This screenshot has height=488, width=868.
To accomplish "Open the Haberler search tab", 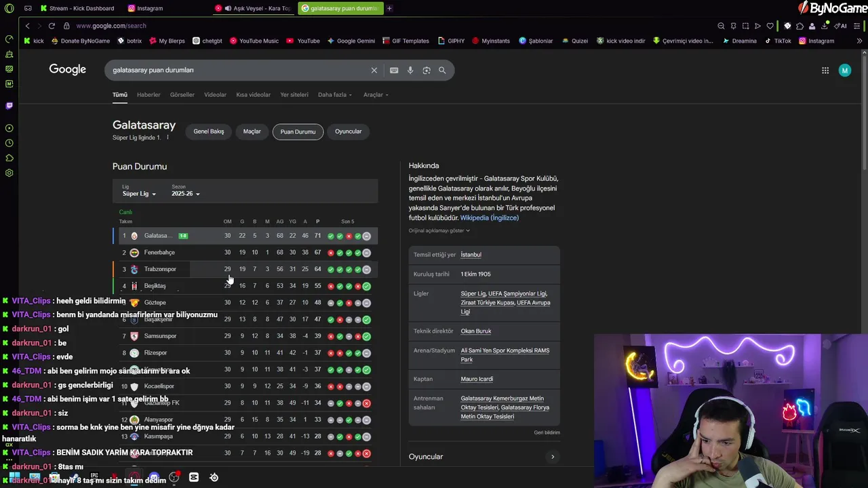I will 149,95.
